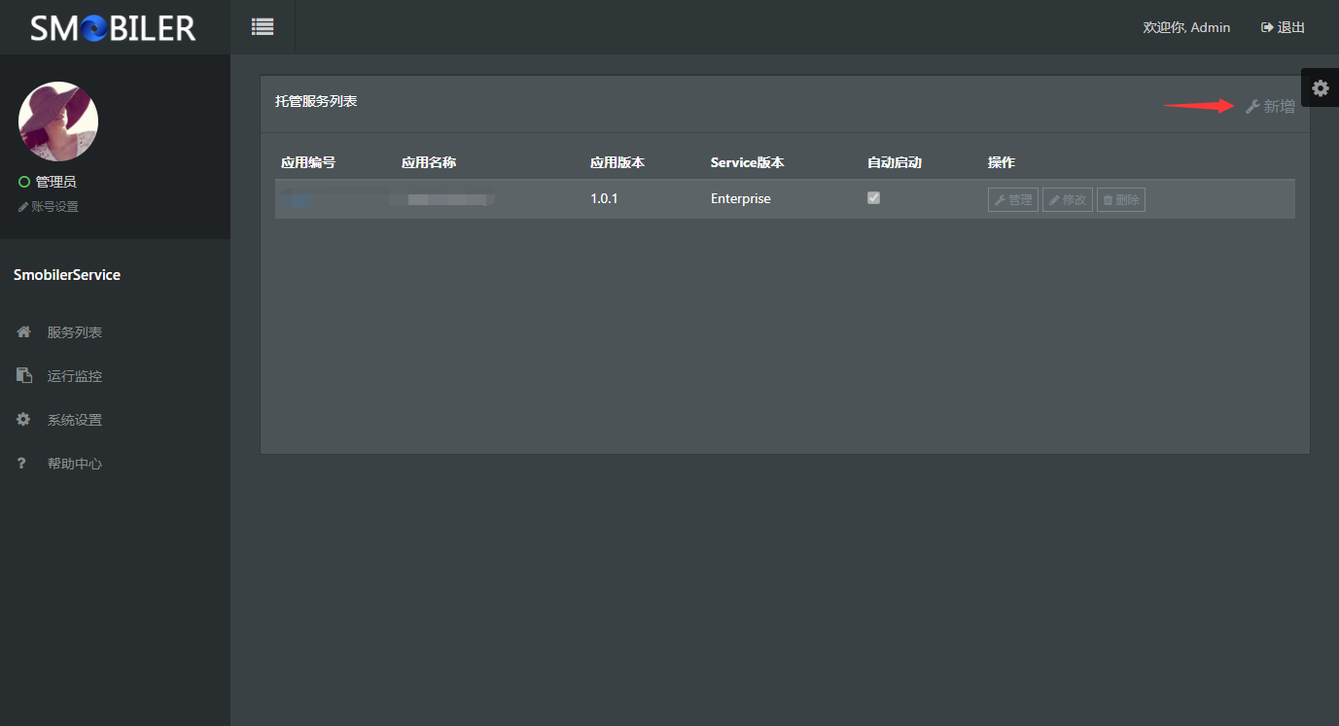Viewport: 1339px width, 726px height.
Task: Toggle the 自动启动 checkbox in the row
Action: click(x=873, y=197)
